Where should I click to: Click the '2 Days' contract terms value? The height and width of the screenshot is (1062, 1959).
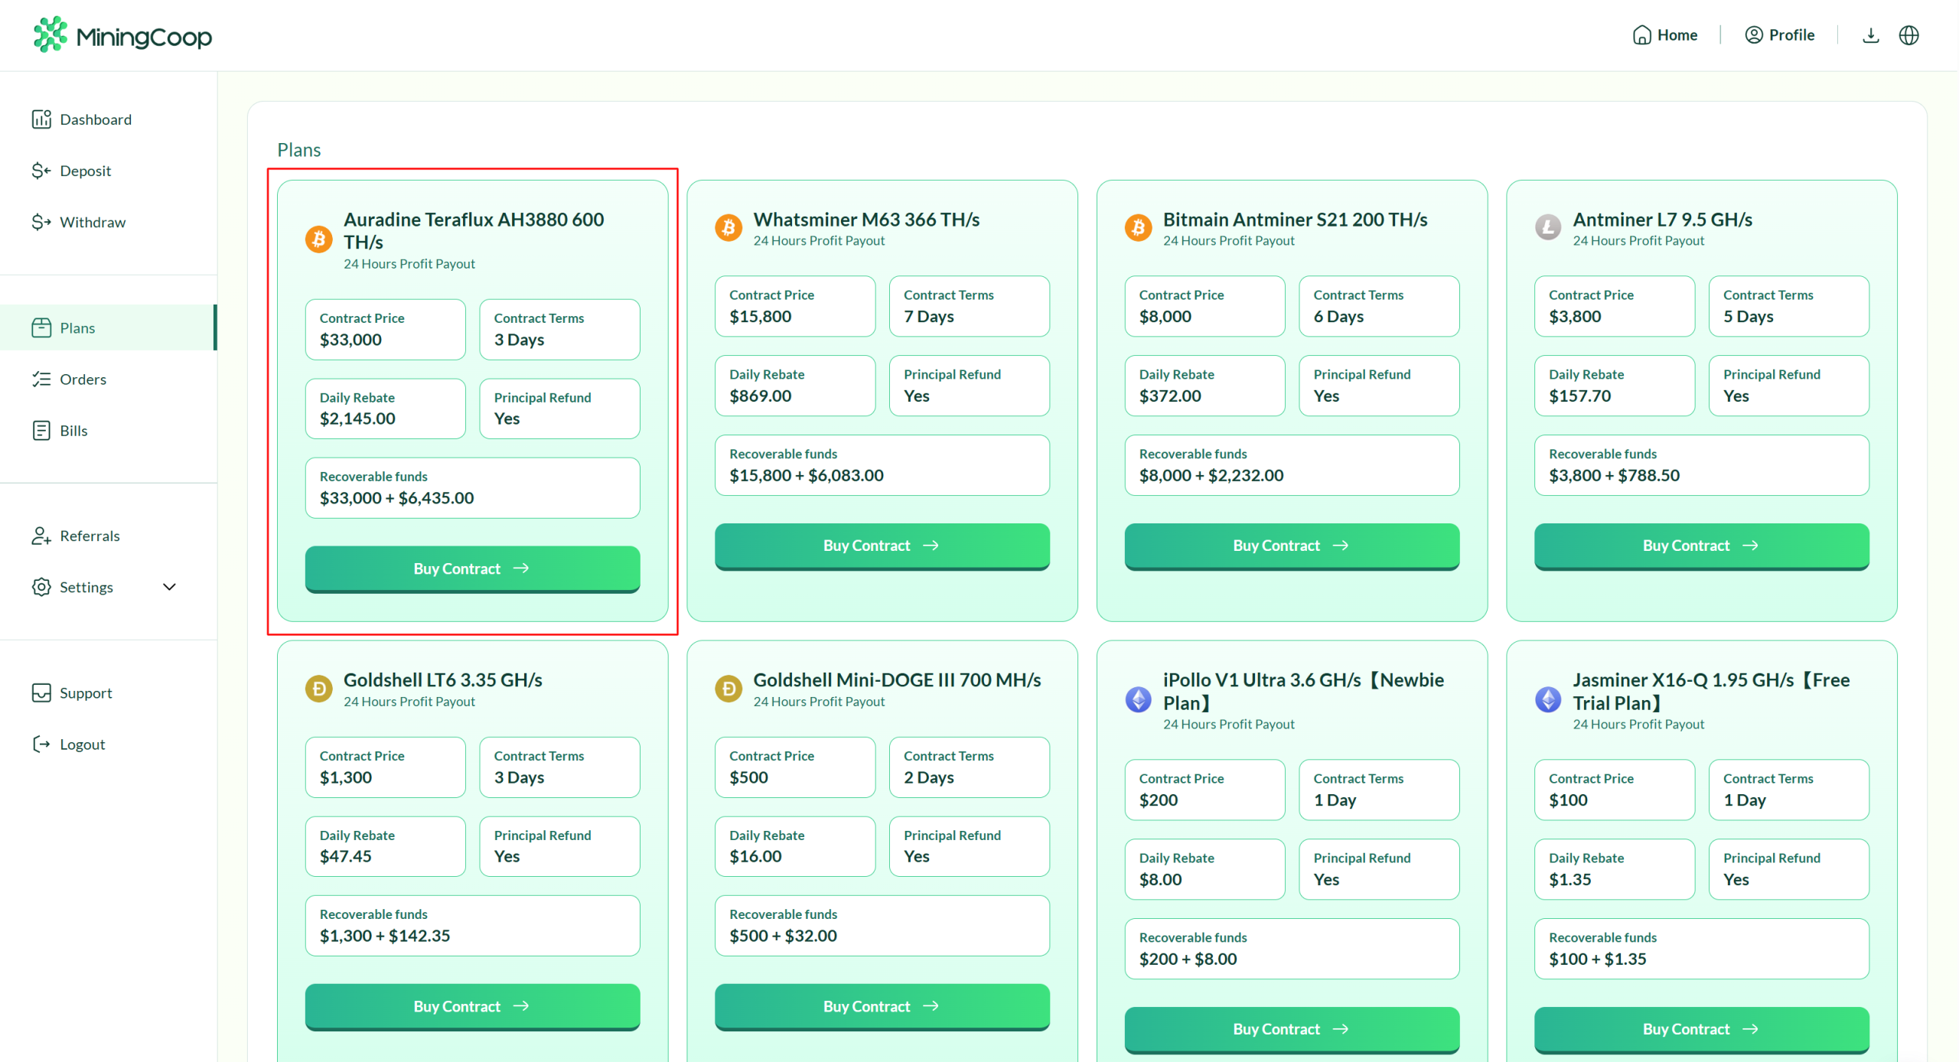(928, 777)
